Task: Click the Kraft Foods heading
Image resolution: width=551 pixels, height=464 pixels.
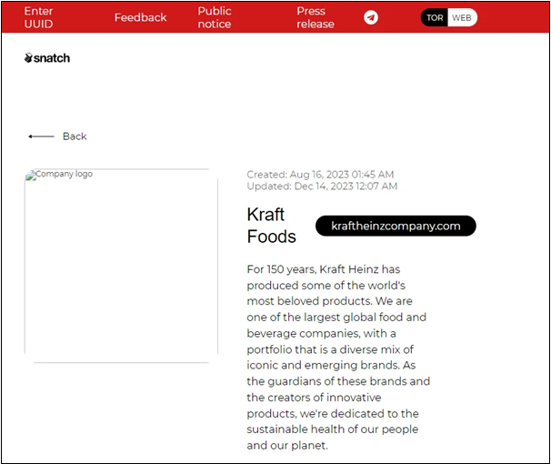Action: [271, 226]
